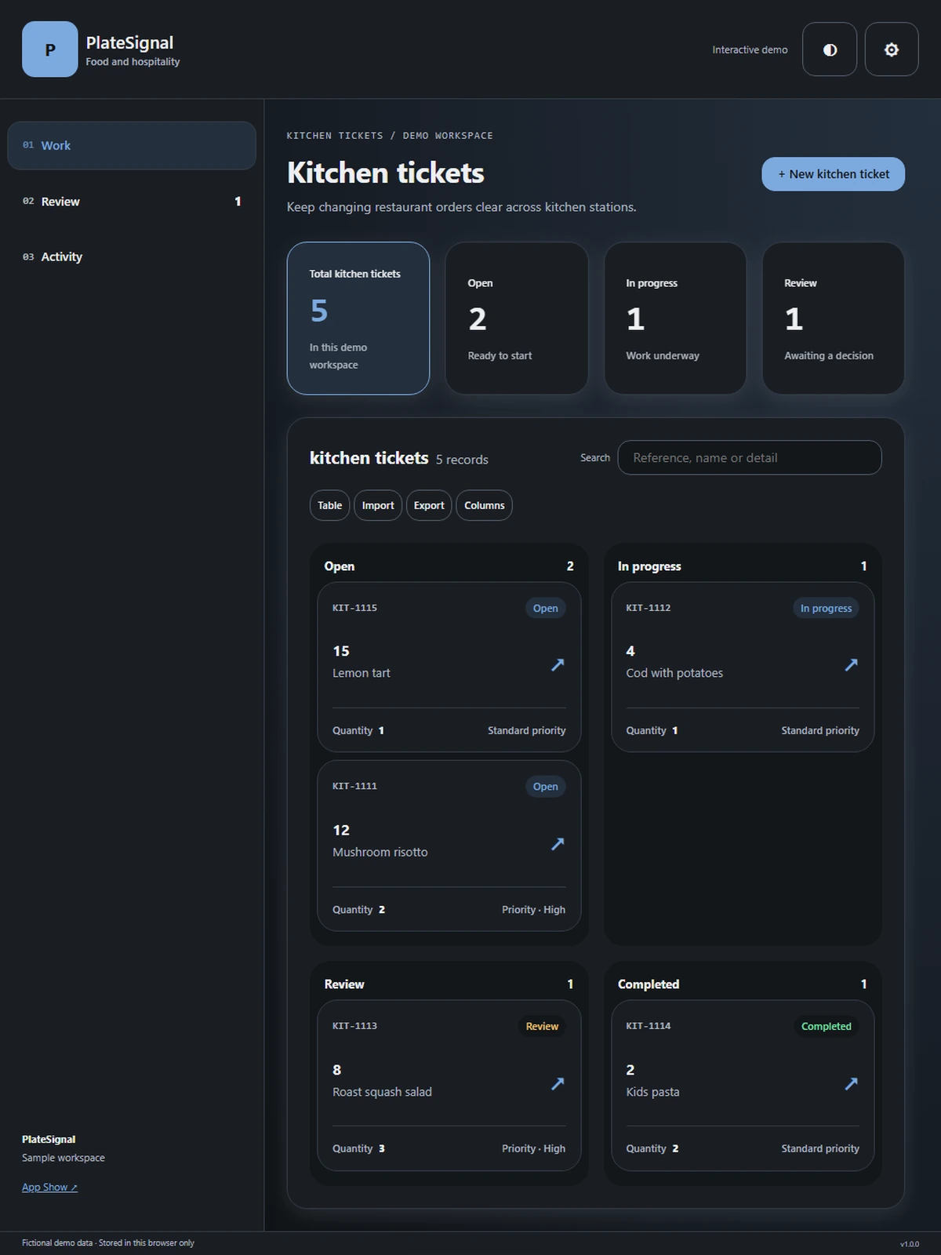Click the KIT-1114 reference text
The height and width of the screenshot is (1255, 941).
point(648,1026)
